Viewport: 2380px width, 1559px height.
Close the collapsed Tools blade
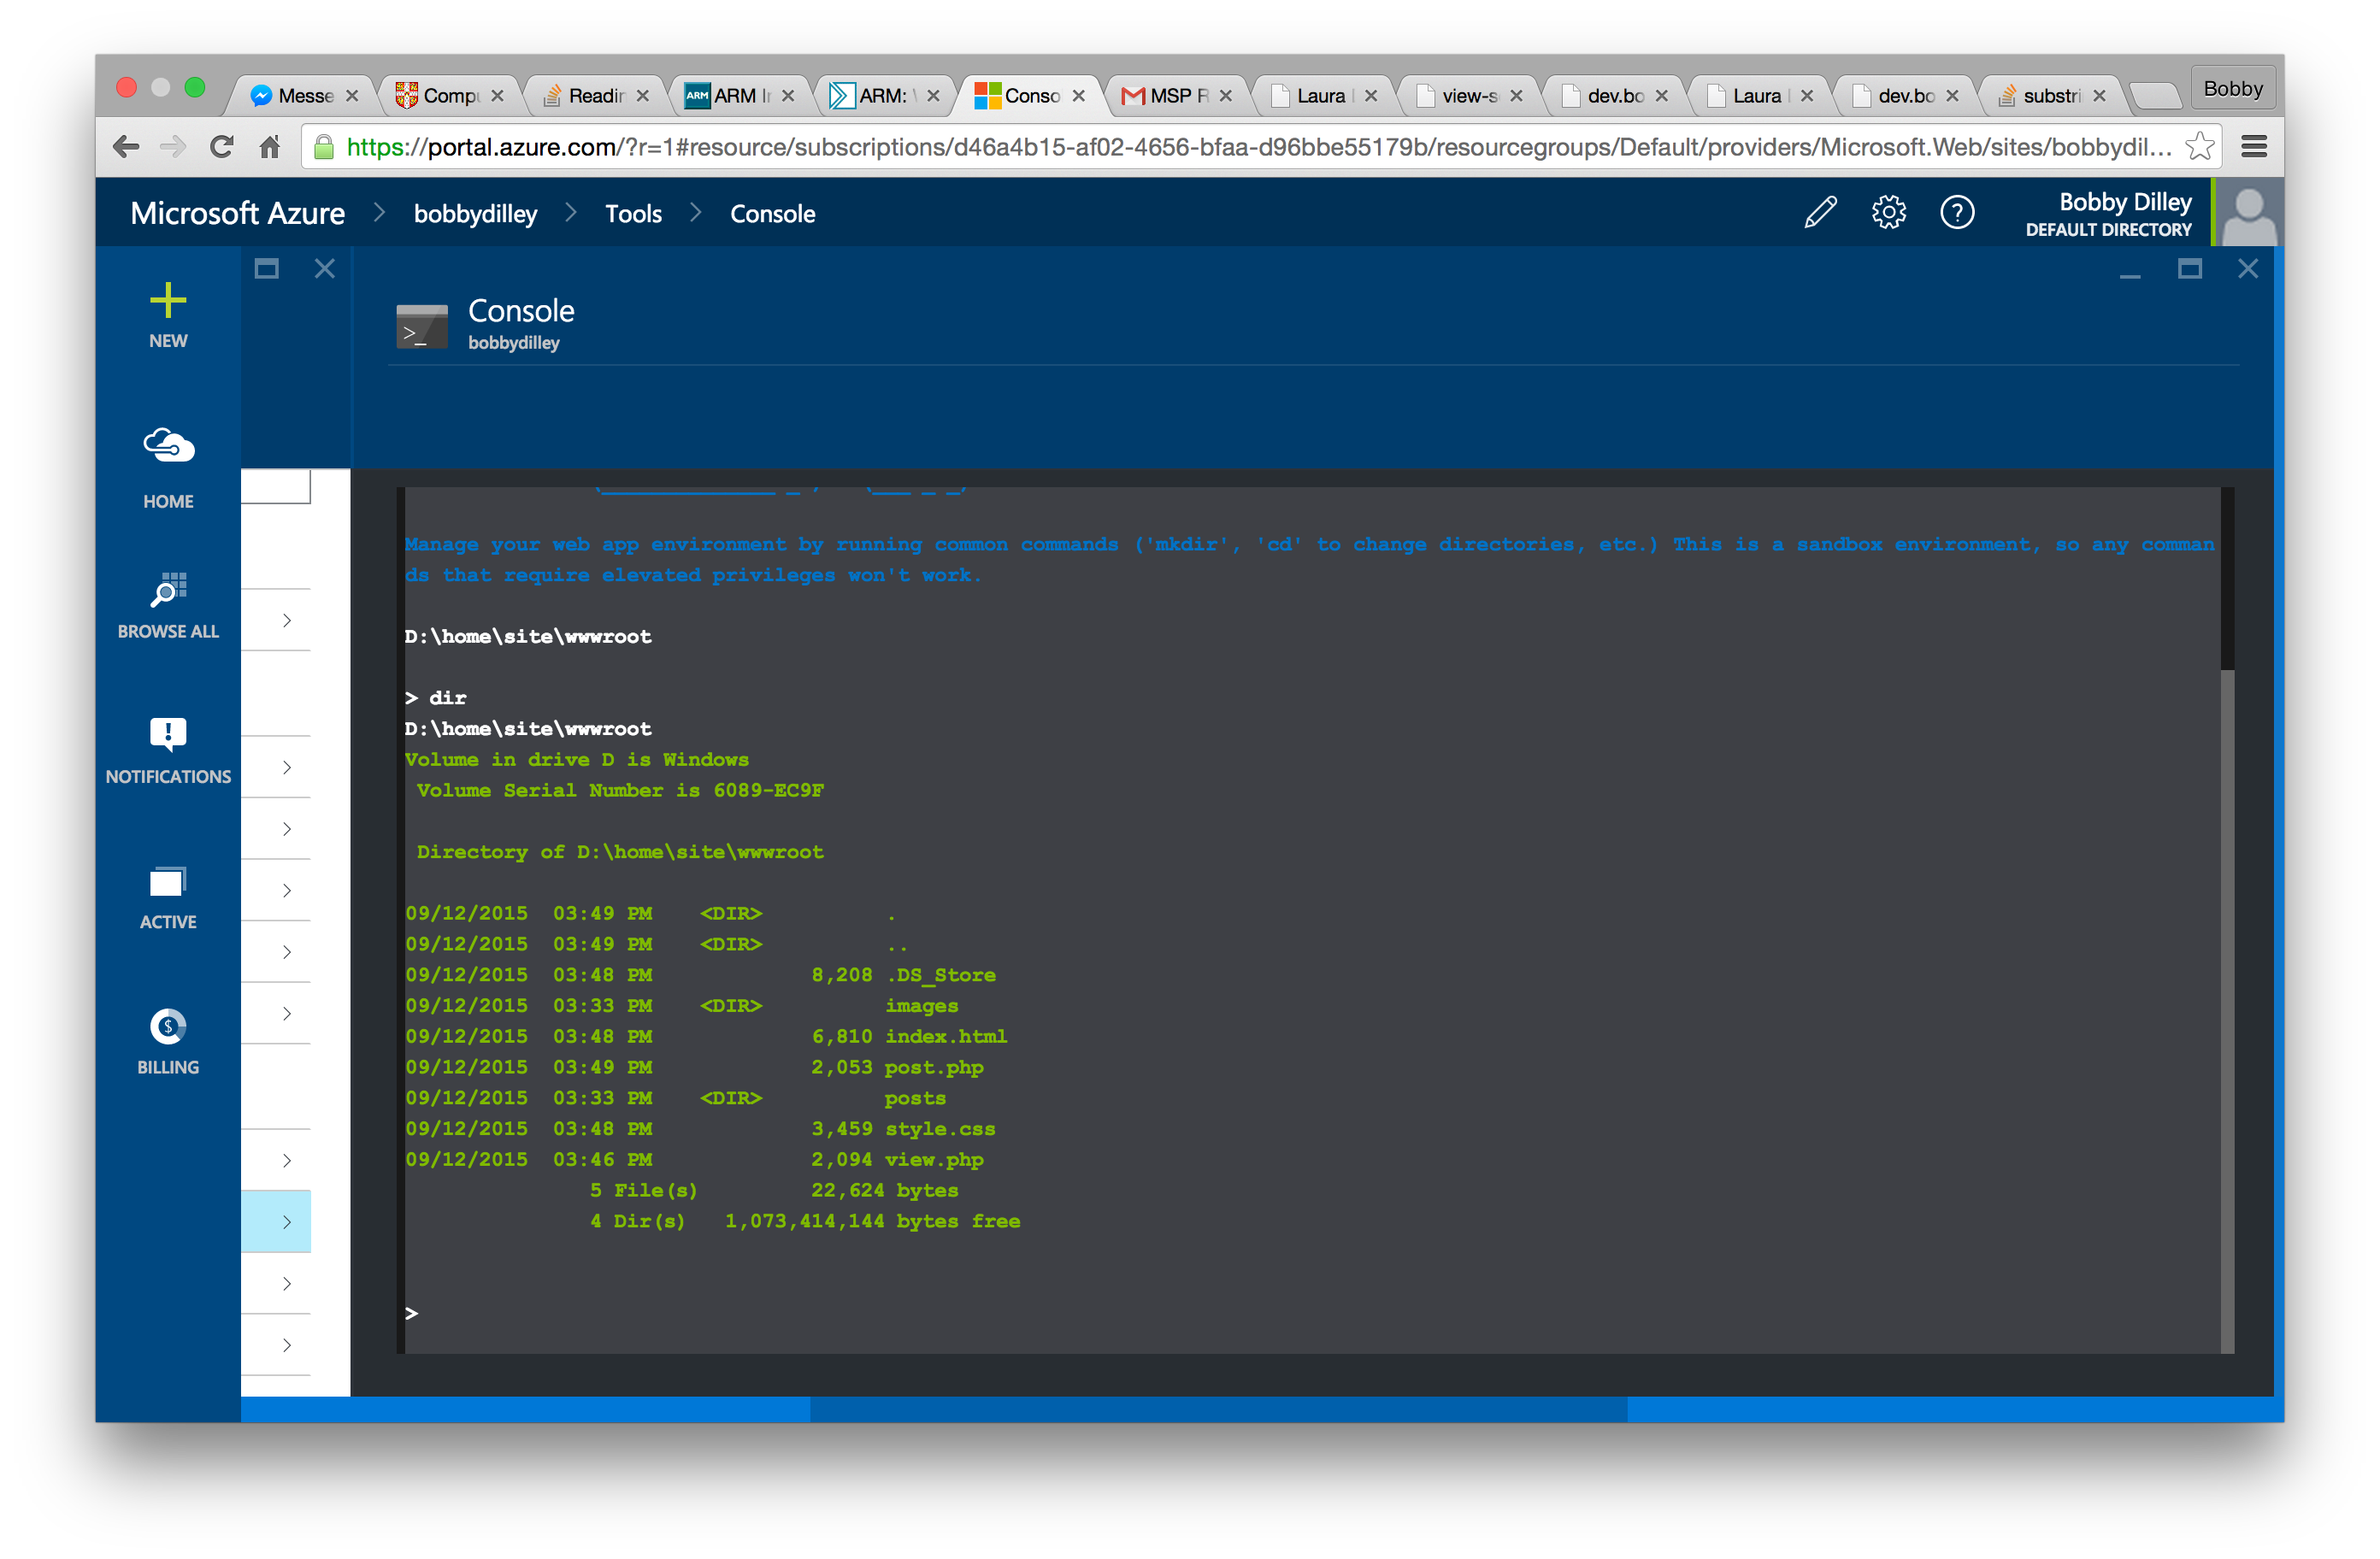[x=325, y=268]
